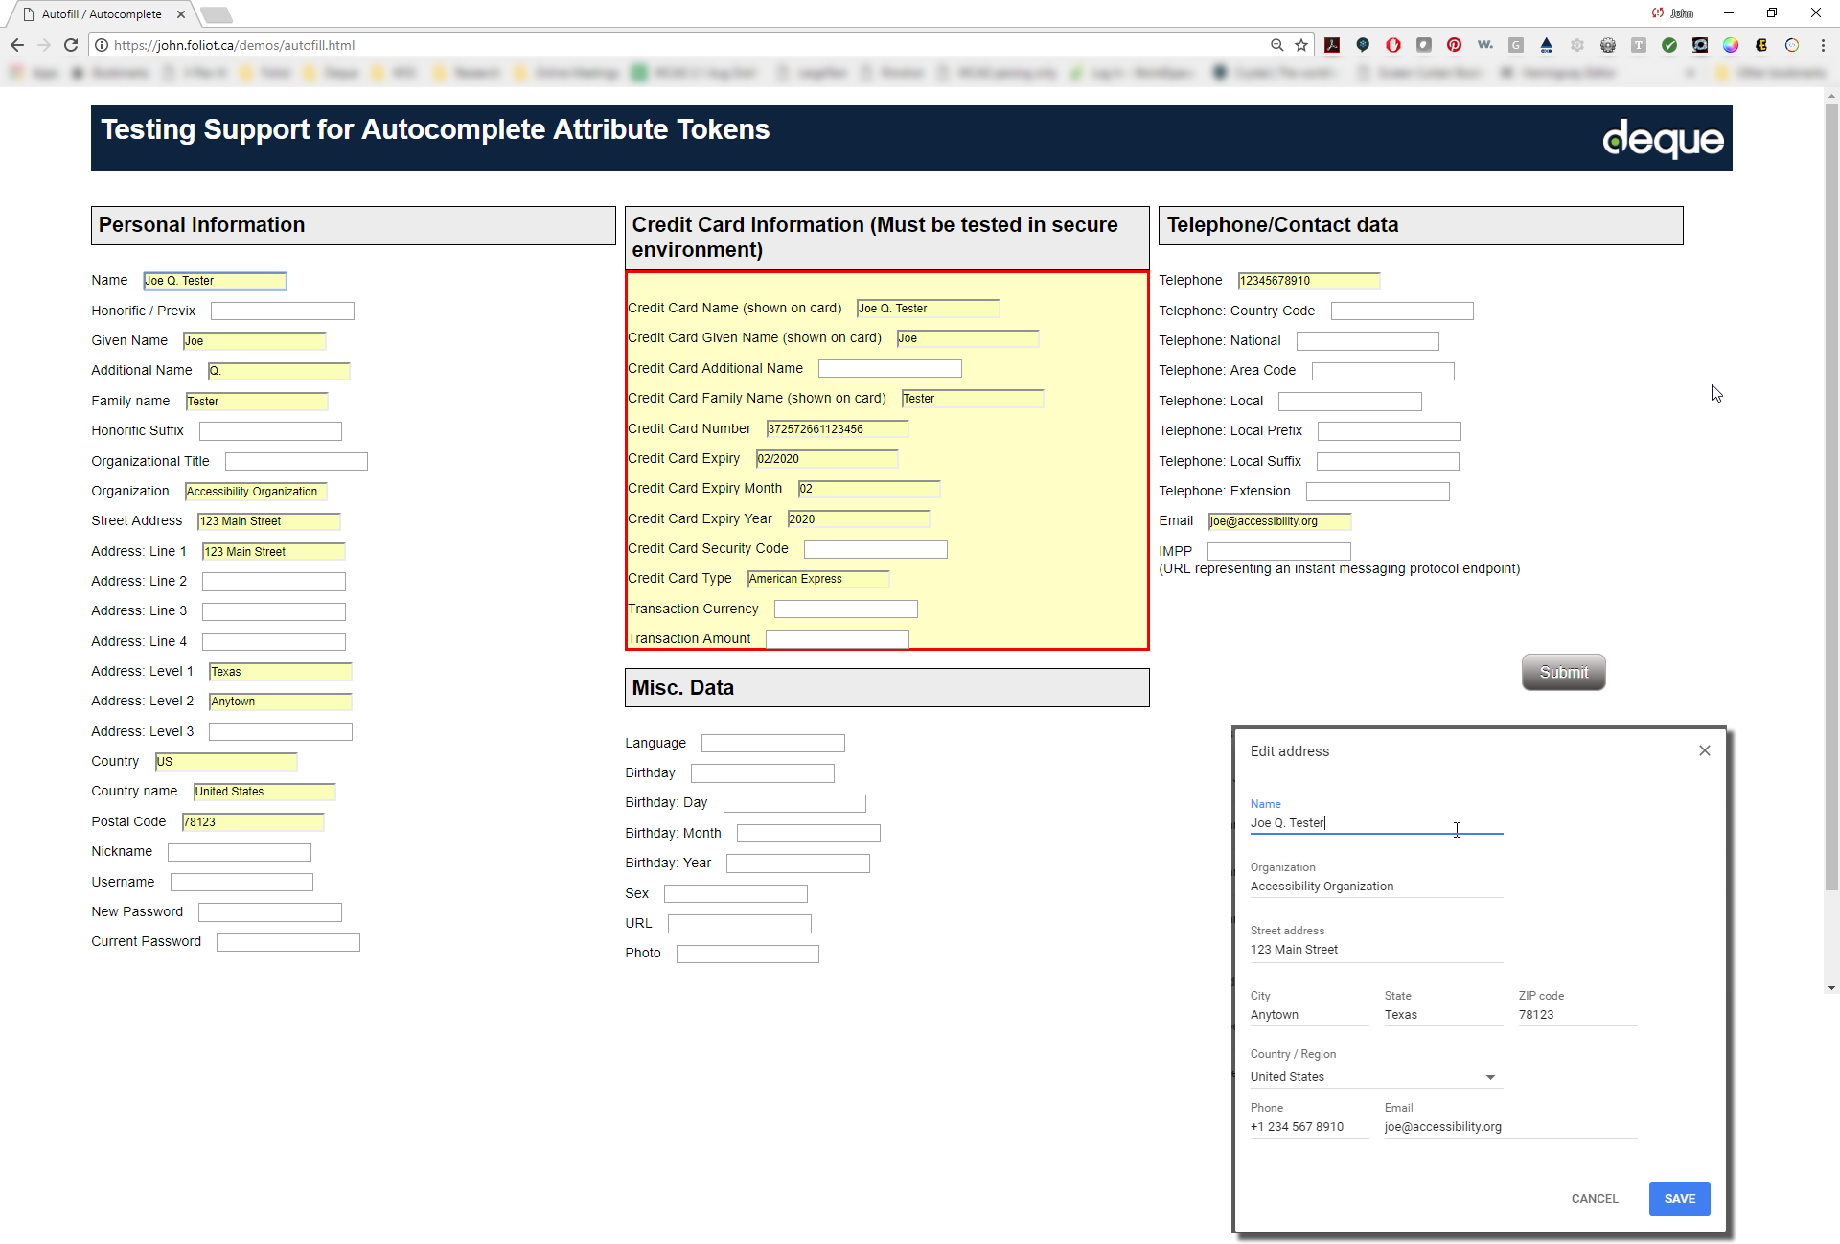
Task: Click the red stop-hand adblock extension icon
Action: [x=1393, y=45]
